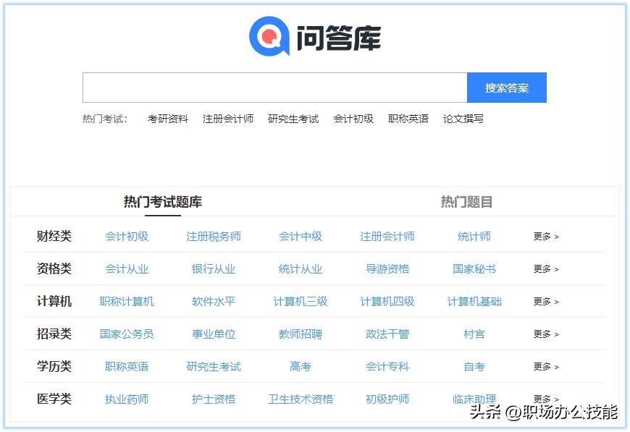
Task: Open the 论文撰写 hot exam link
Action: click(463, 119)
